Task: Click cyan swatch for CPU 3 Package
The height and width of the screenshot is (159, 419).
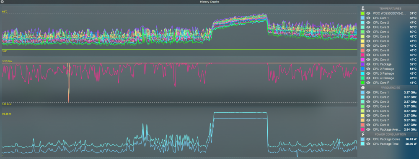Action: point(362,73)
